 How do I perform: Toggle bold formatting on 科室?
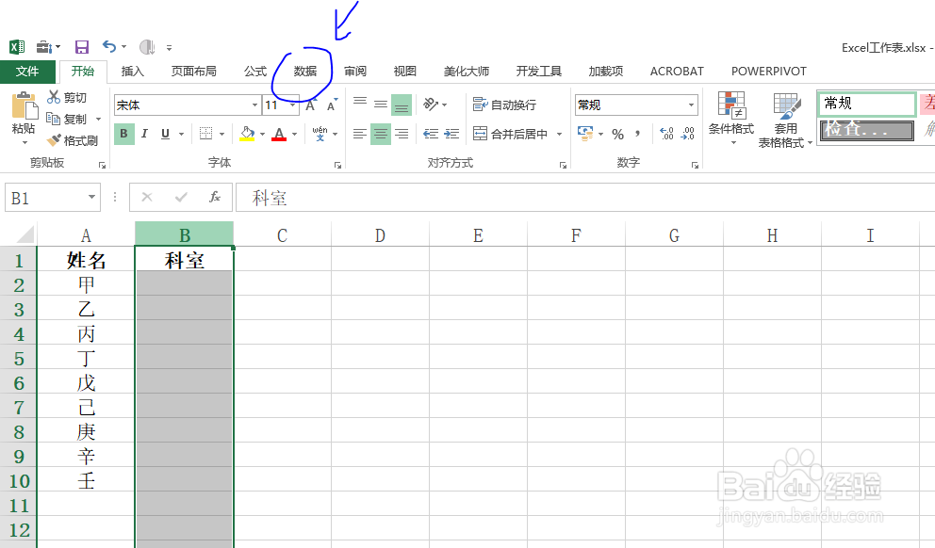point(123,134)
